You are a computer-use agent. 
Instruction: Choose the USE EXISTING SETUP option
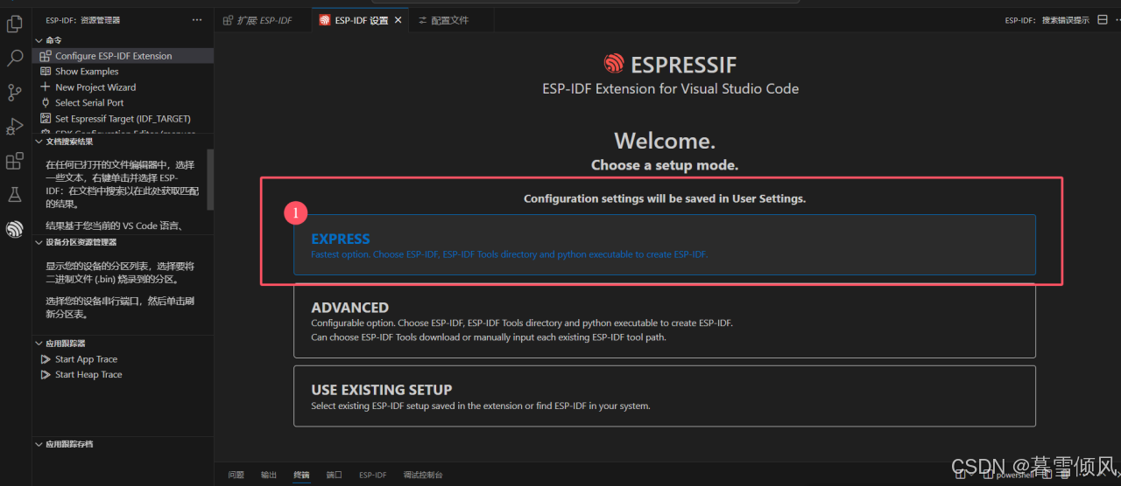click(665, 396)
